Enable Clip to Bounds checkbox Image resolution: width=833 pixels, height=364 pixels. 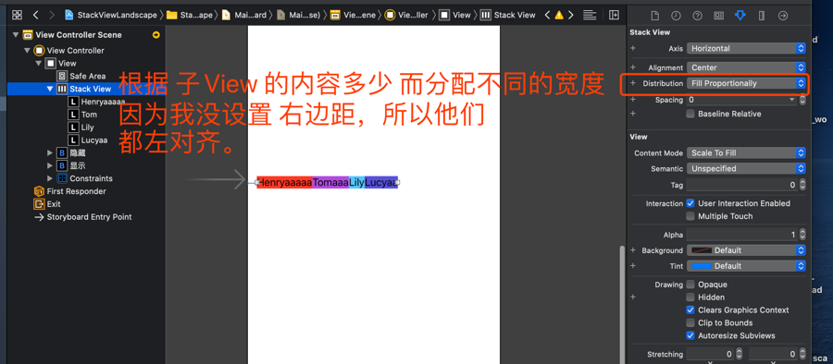(690, 322)
